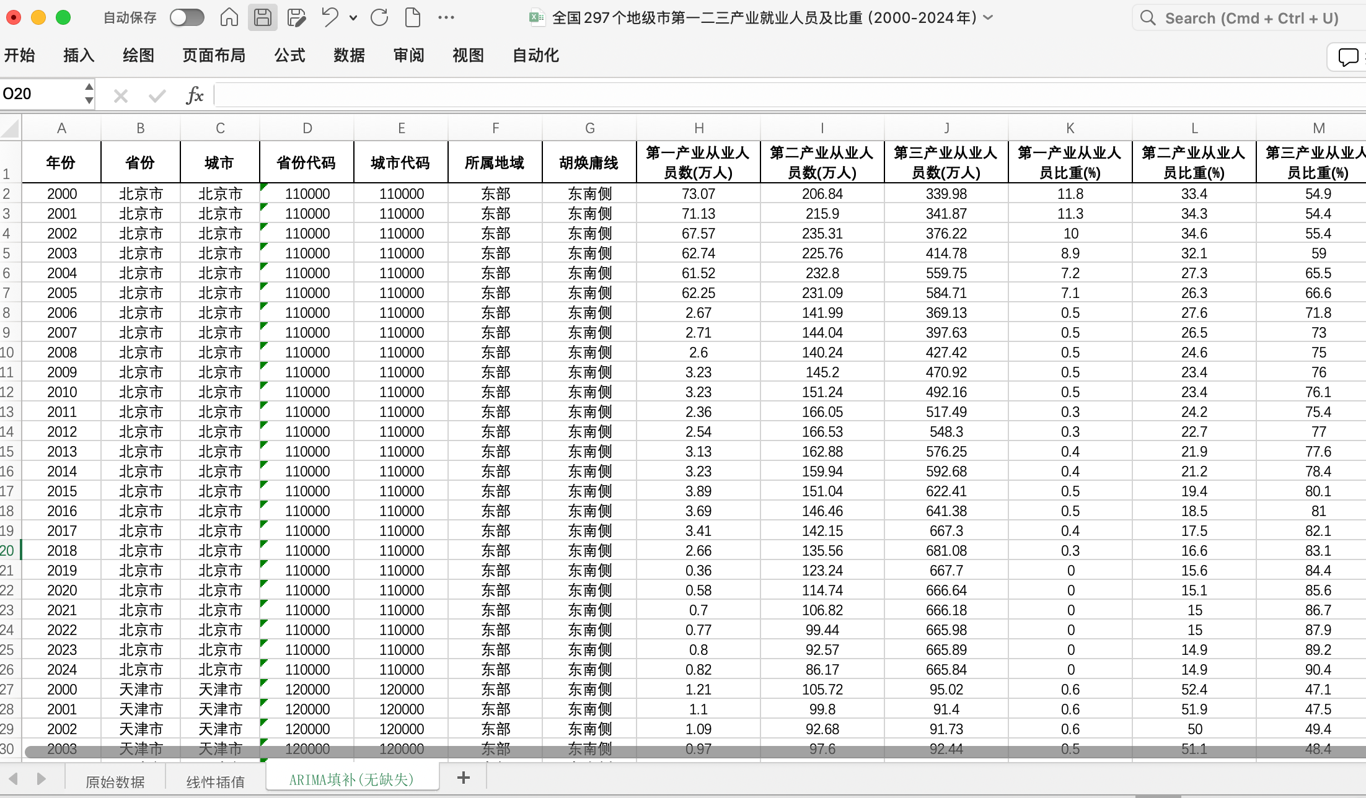
Task: Click the horizontal scrollbar
Action: pos(682,752)
